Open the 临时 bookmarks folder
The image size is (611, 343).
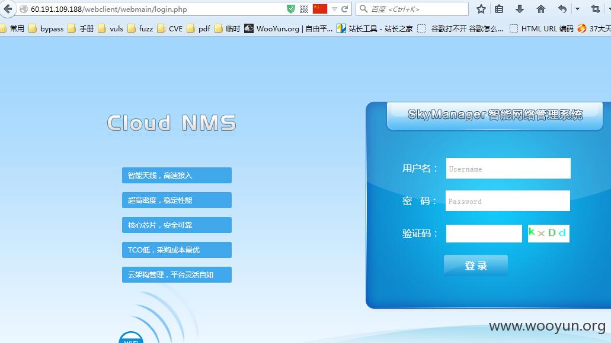228,28
